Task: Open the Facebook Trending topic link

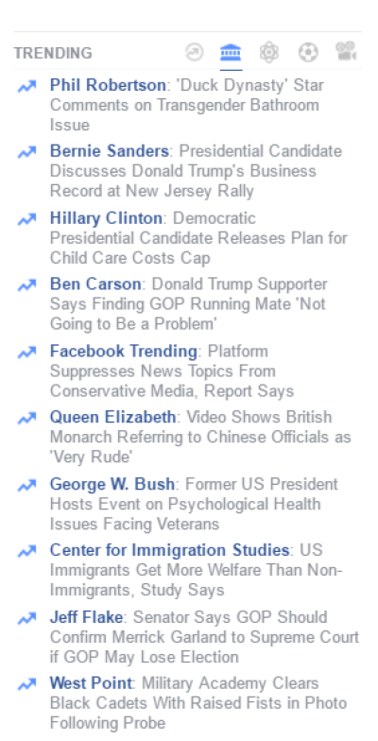Action: 123,352
